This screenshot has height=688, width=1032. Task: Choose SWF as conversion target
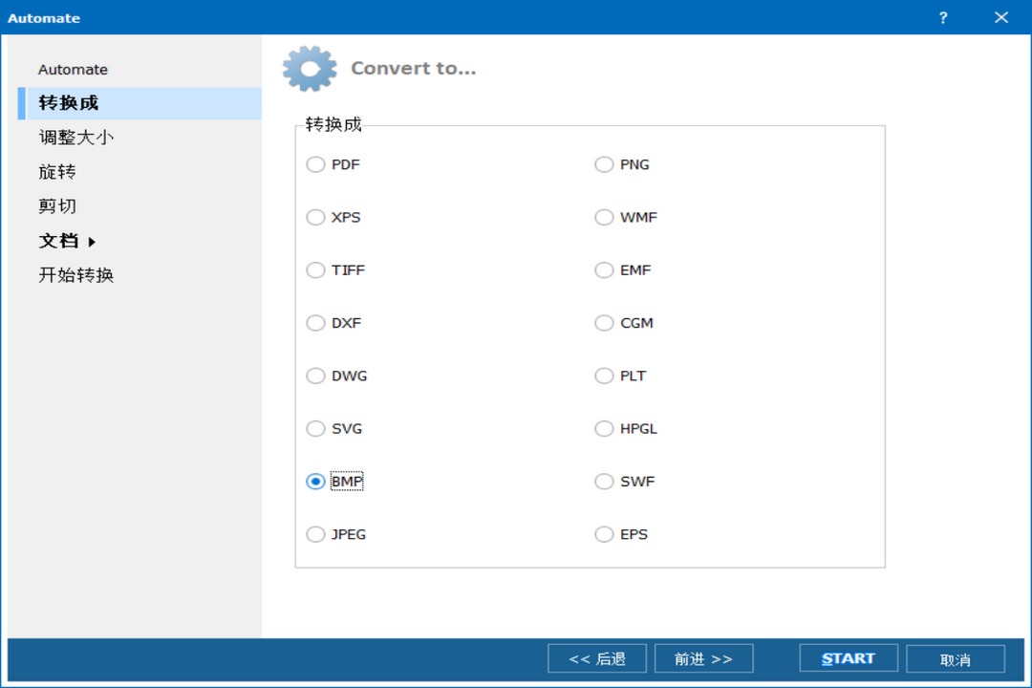tap(604, 481)
